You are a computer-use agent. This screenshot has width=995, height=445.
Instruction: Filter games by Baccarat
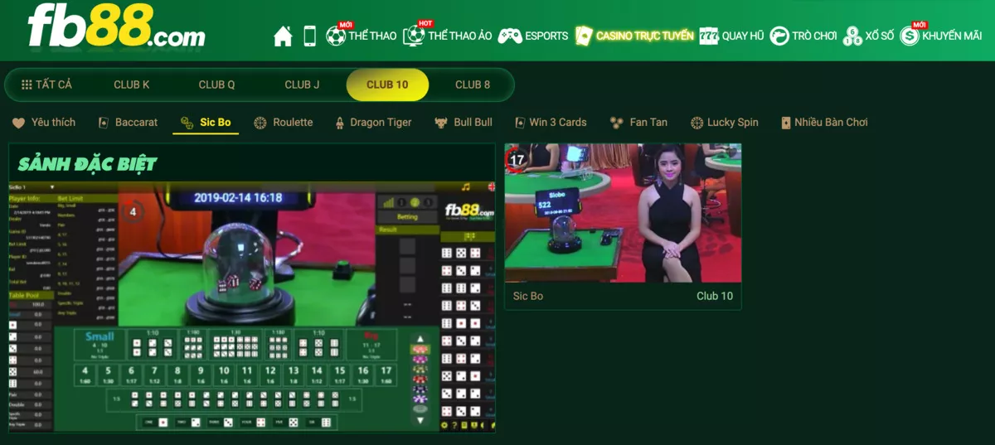[128, 122]
